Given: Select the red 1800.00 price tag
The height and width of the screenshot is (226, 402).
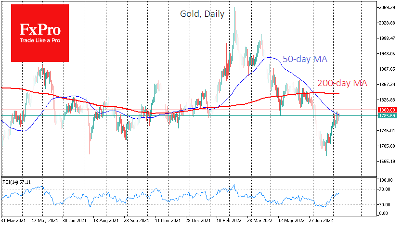Looking at the screenshot, I should (x=387, y=110).
